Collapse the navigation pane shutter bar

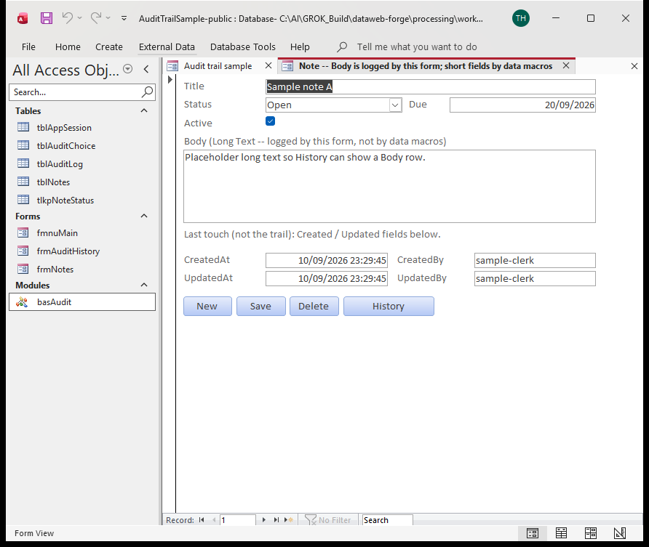146,69
